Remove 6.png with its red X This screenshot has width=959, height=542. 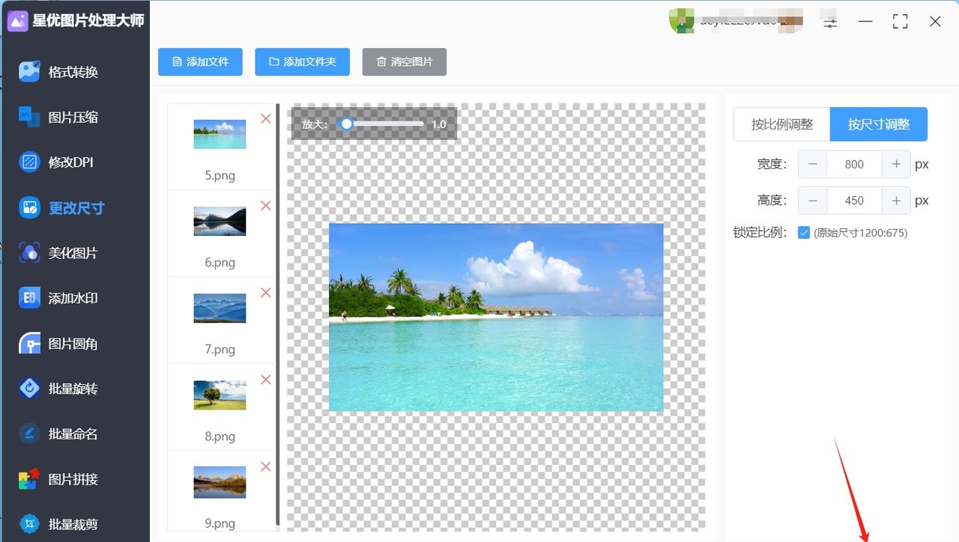coord(265,205)
